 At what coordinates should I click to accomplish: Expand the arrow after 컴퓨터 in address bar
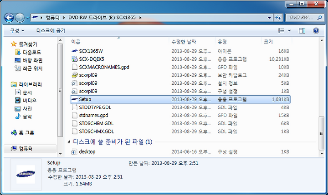(64, 18)
